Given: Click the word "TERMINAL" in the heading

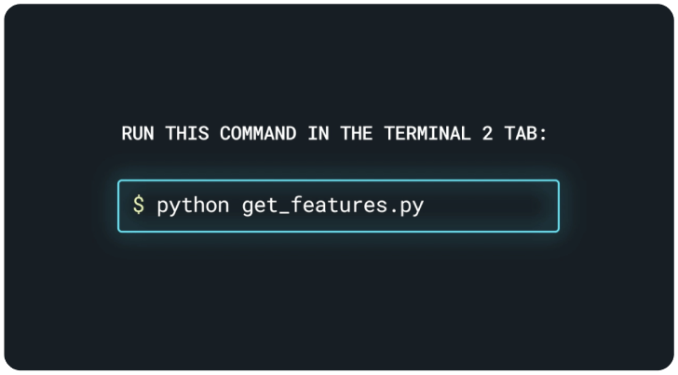Looking at the screenshot, I should click(427, 133).
